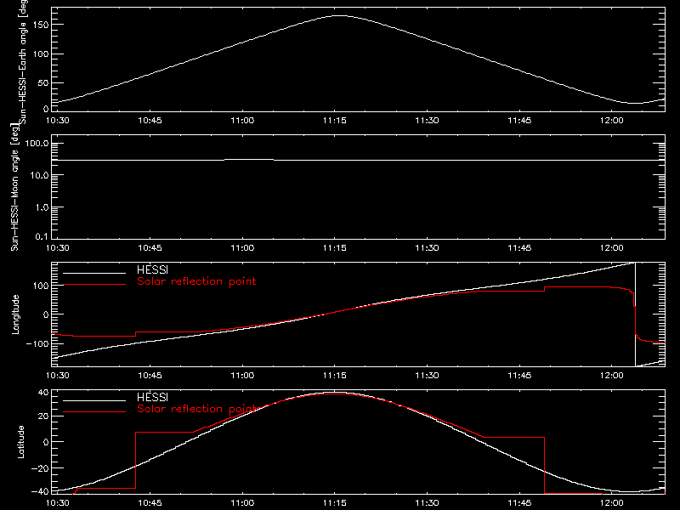680x510 pixels.
Task: Click the 10.0 tick on Moon angle plot
Action: click(39, 175)
